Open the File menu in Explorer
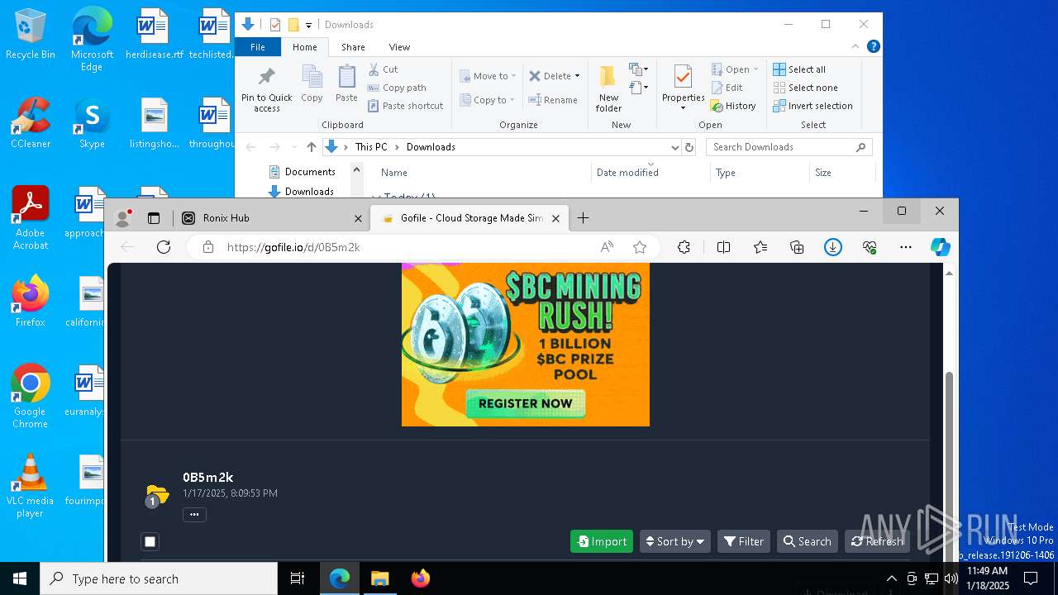The image size is (1058, 595). pyautogui.click(x=258, y=47)
